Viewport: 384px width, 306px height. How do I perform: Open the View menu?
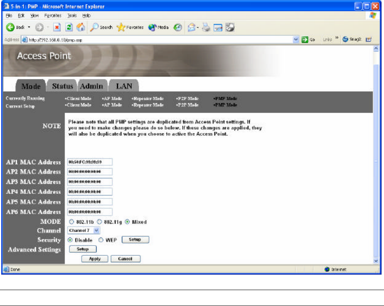point(34,16)
